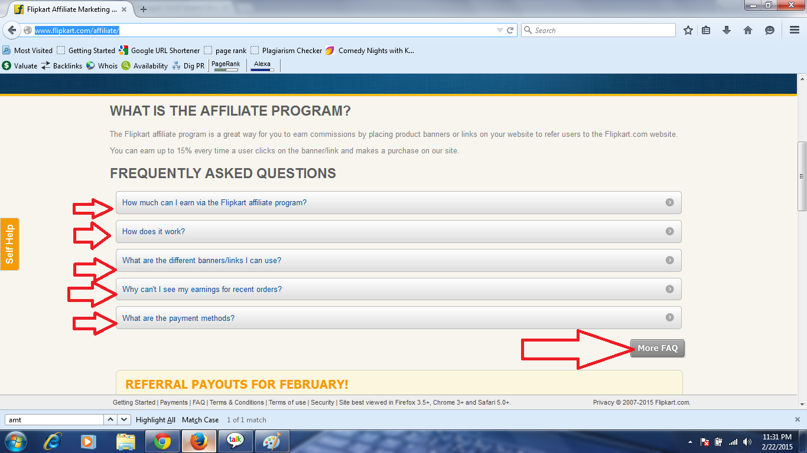807x453 pixels.
Task: Close the Flipkart Affiliate Marketing tab
Action: (125, 9)
